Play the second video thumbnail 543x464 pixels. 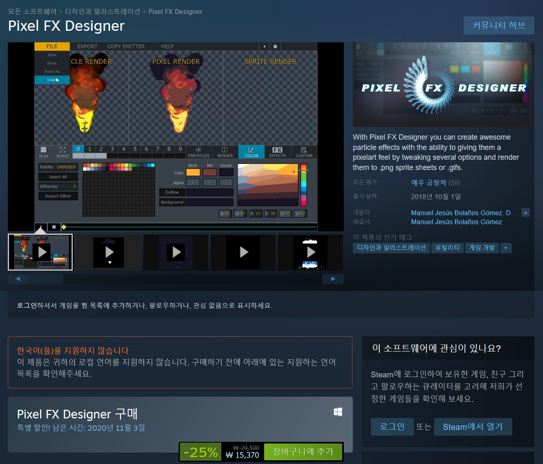pos(108,252)
